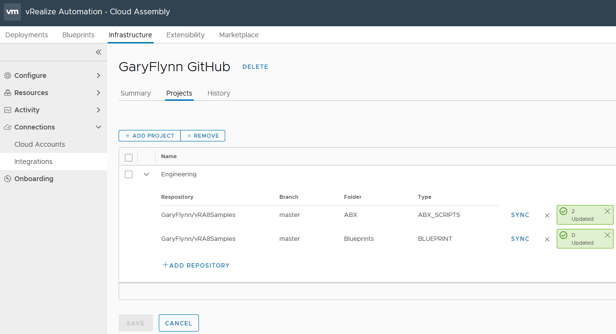This screenshot has height=334, width=616.
Task: Sync the BLUEPRINT repository
Action: coord(520,239)
